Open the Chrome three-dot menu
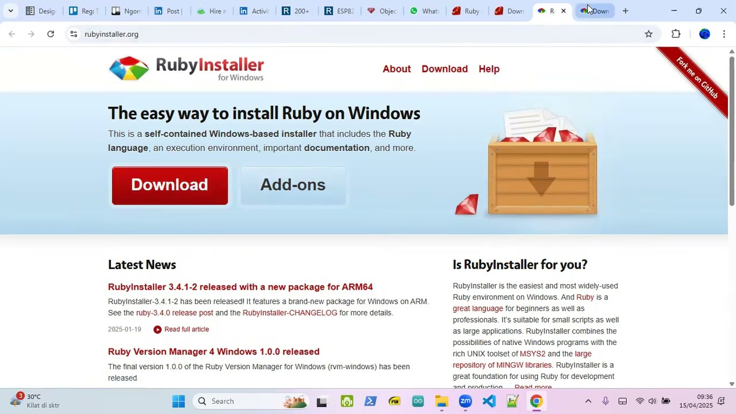 724,34
